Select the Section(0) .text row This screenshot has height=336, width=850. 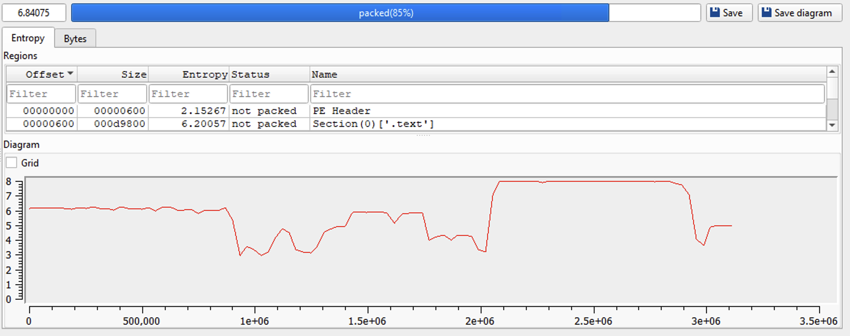coord(373,124)
